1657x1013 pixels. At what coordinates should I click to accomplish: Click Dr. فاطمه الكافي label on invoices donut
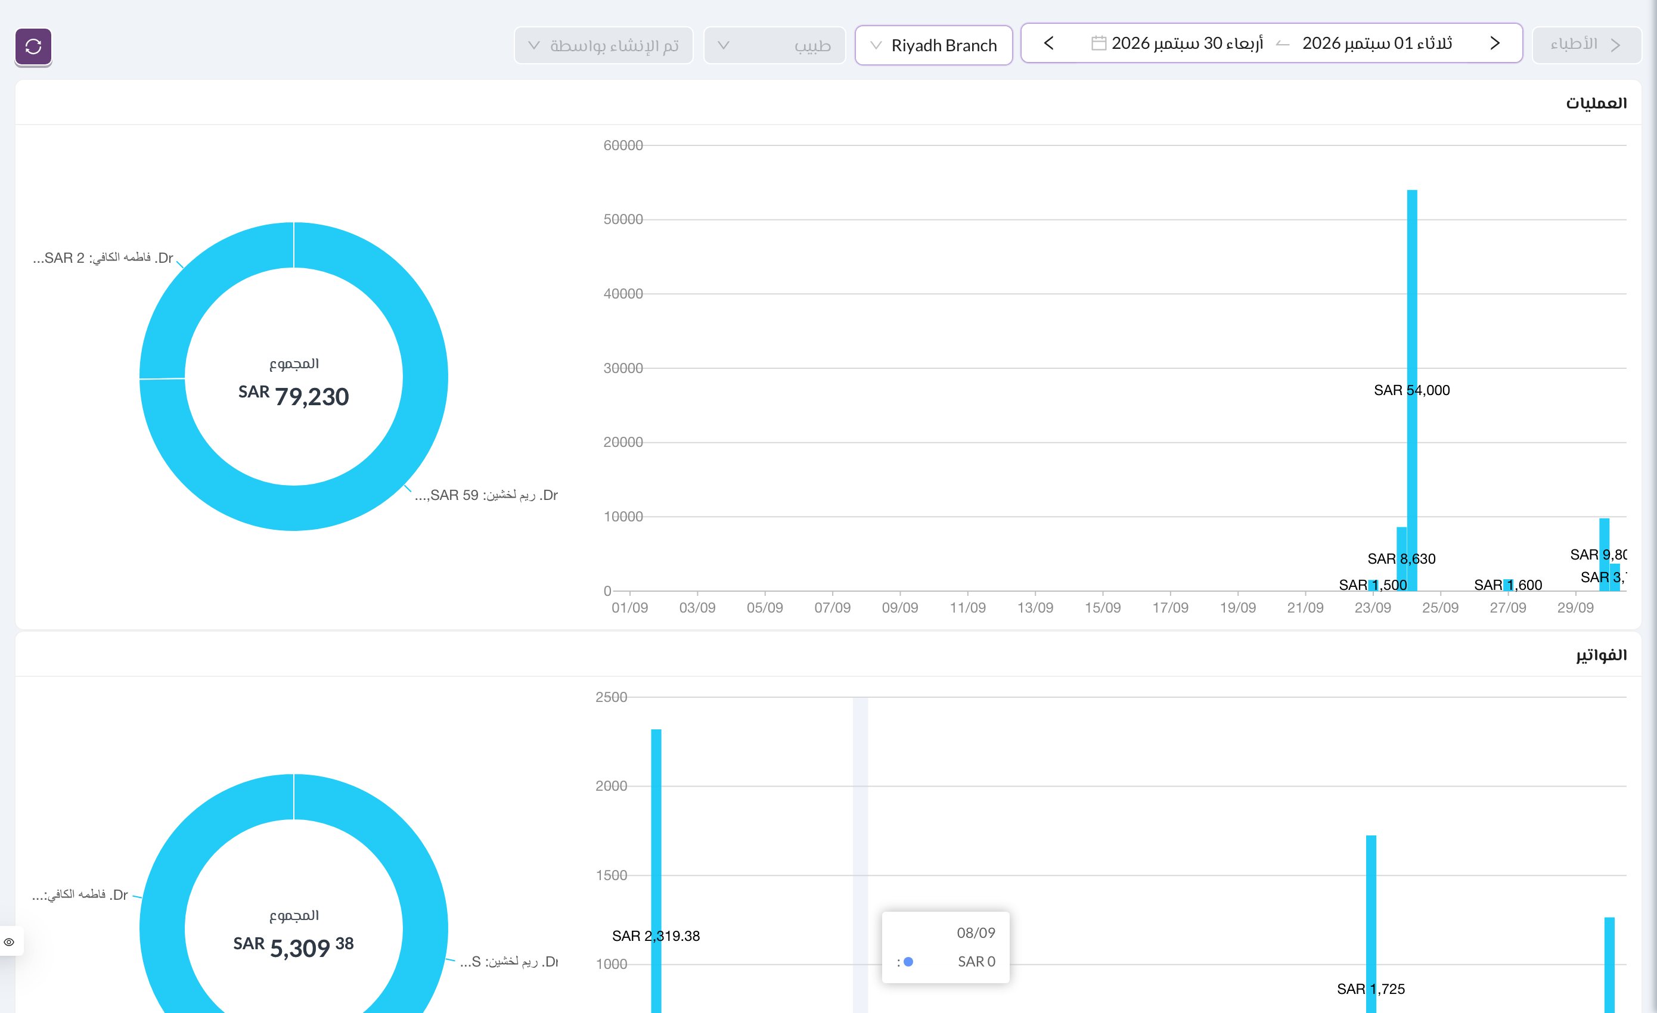80,894
